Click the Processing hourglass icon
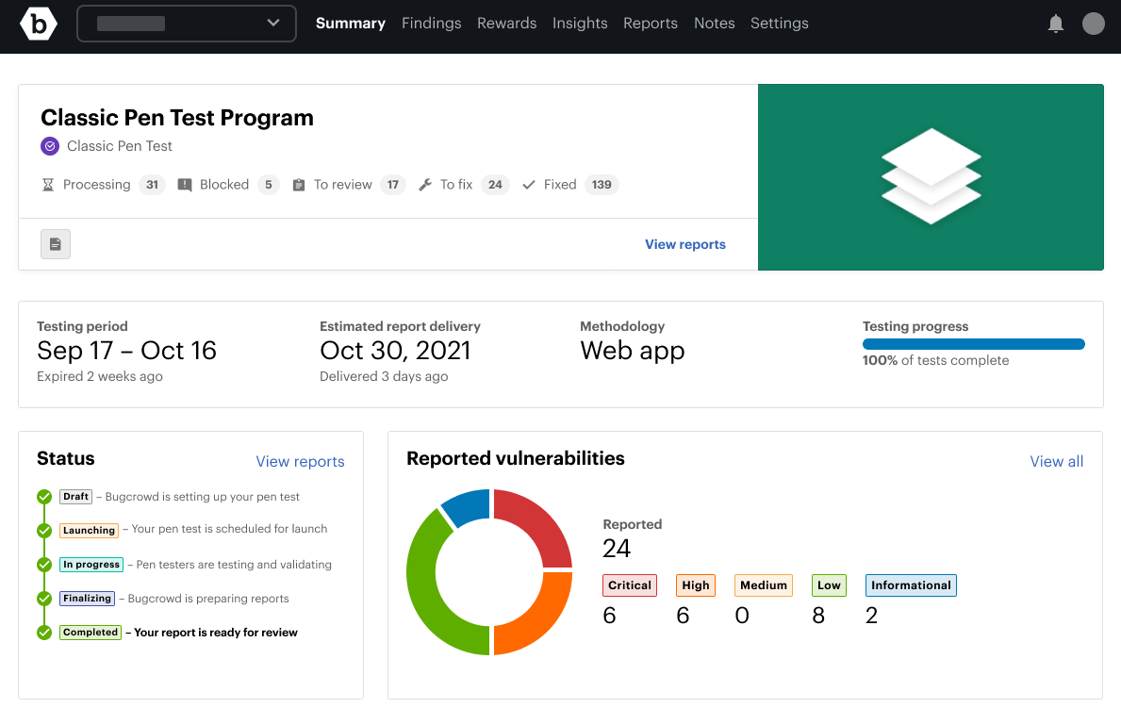 coord(48,185)
